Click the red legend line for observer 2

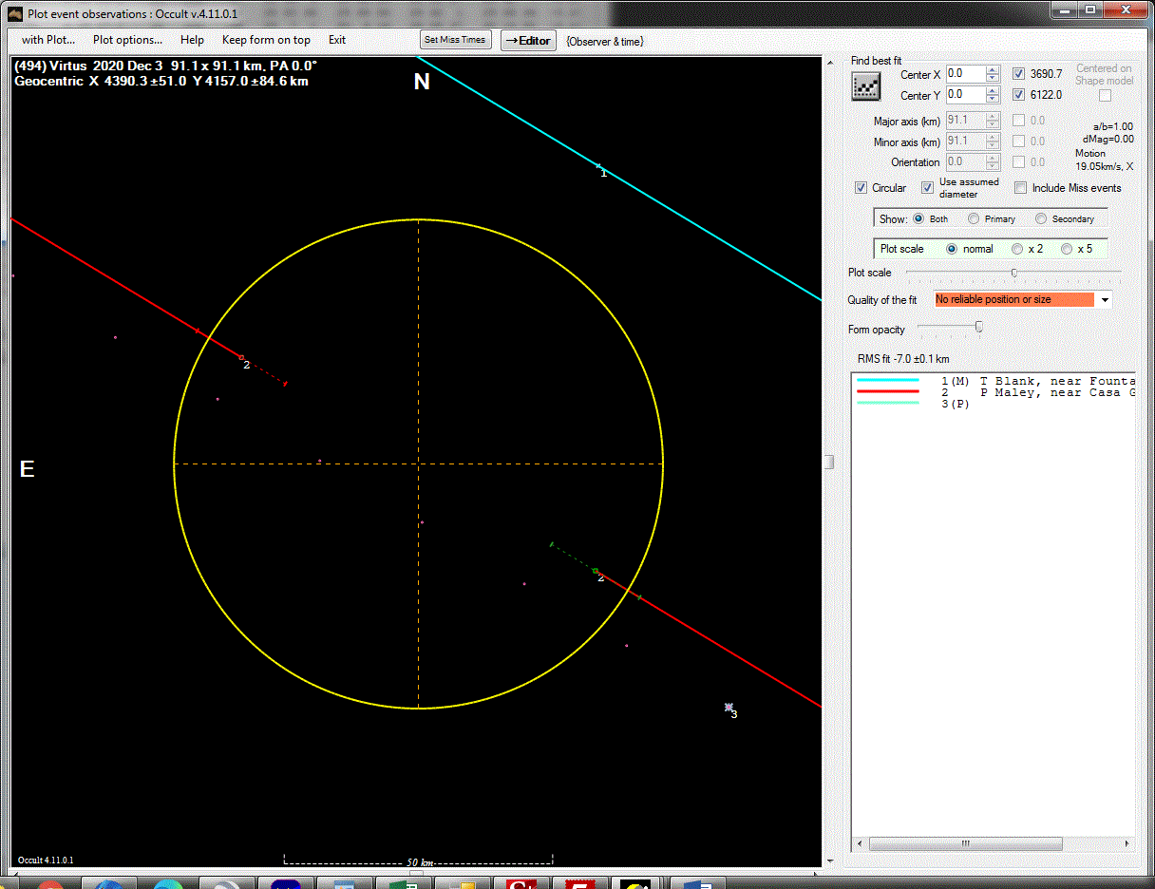pos(888,391)
